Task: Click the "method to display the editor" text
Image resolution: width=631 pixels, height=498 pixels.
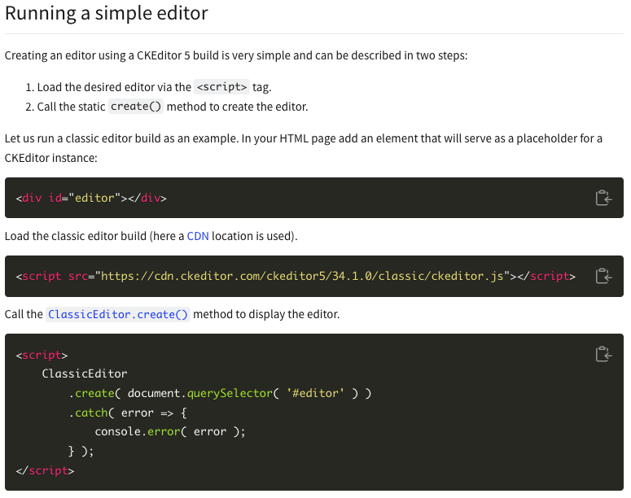Action: pyautogui.click(x=266, y=314)
